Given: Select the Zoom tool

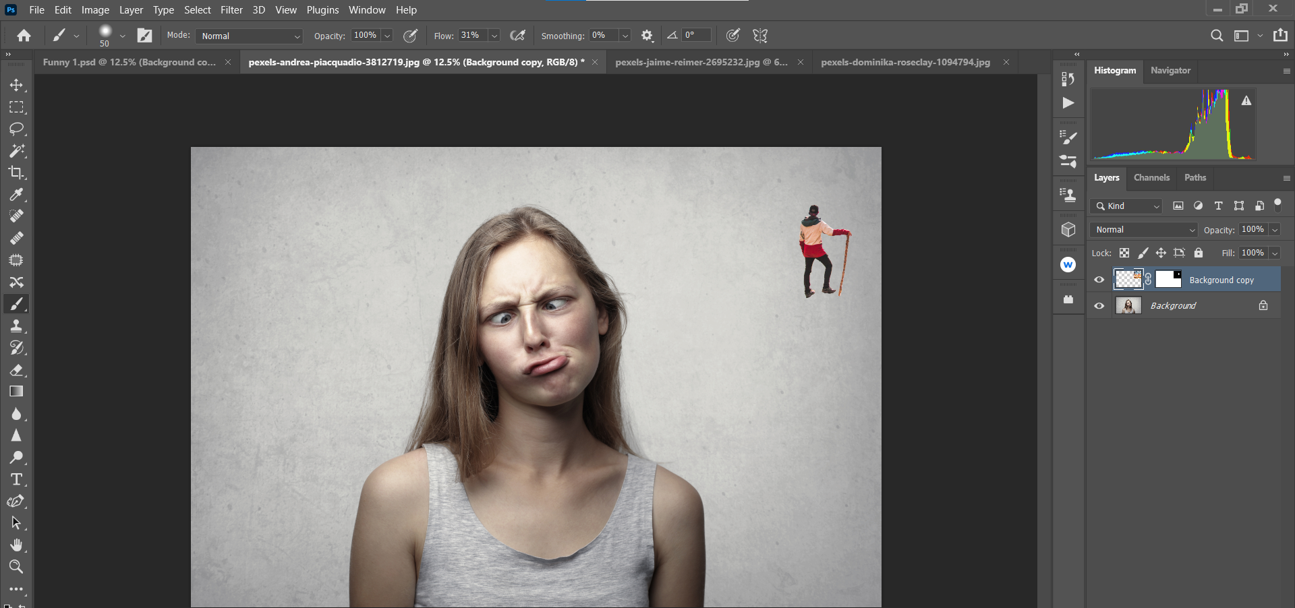Looking at the screenshot, I should [16, 566].
